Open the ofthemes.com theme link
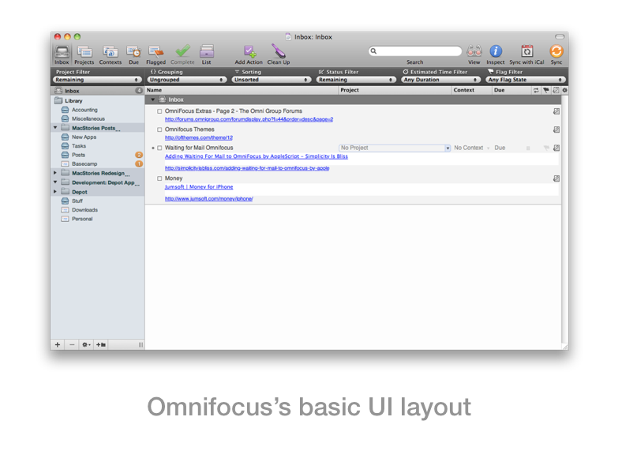Viewport: 622px width, 462px height. click(x=199, y=137)
